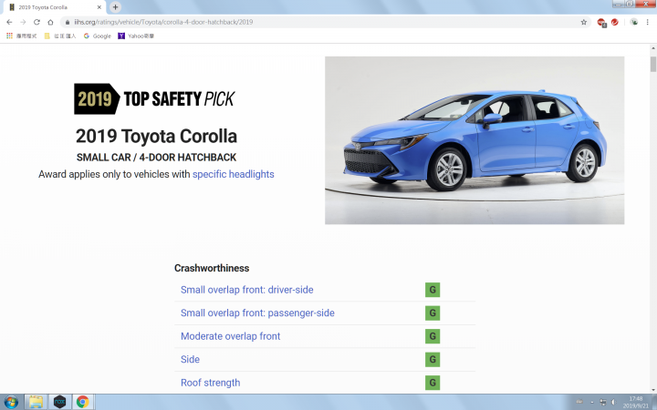Open the Yahoo bookmark
657x410 pixels.
click(136, 36)
